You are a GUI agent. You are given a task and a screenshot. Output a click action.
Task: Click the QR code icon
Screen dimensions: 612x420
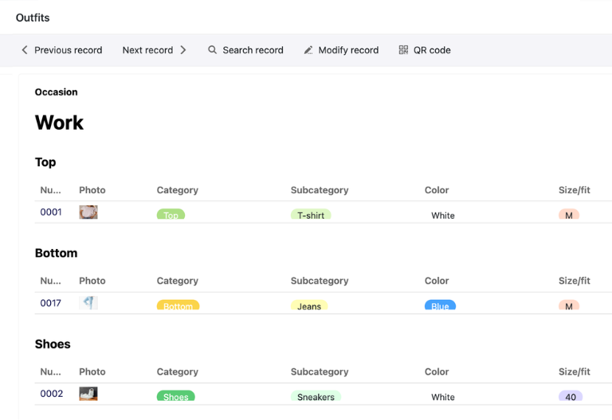(403, 50)
